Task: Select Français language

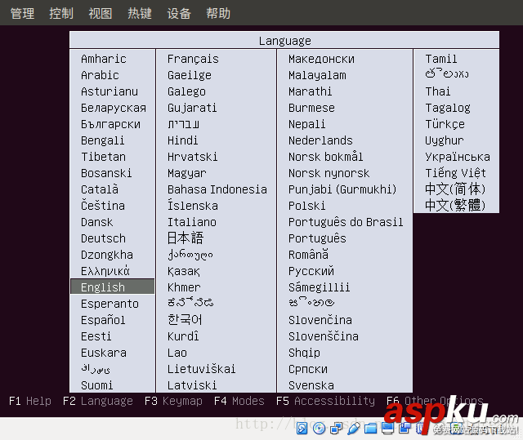Action: (x=193, y=59)
